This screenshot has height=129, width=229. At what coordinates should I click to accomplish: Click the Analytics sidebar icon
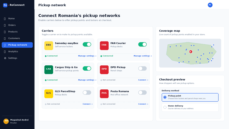point(5,52)
